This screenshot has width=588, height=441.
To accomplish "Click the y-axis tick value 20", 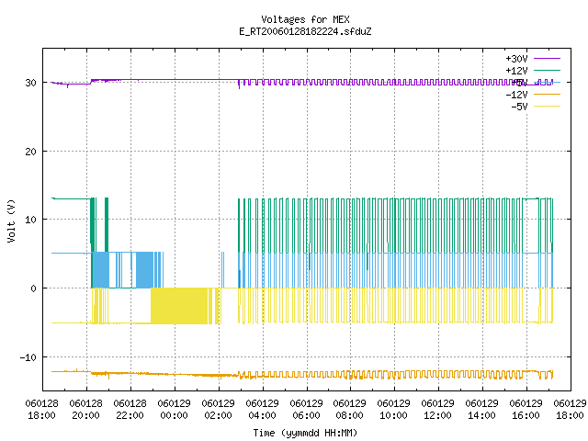I will (x=30, y=152).
